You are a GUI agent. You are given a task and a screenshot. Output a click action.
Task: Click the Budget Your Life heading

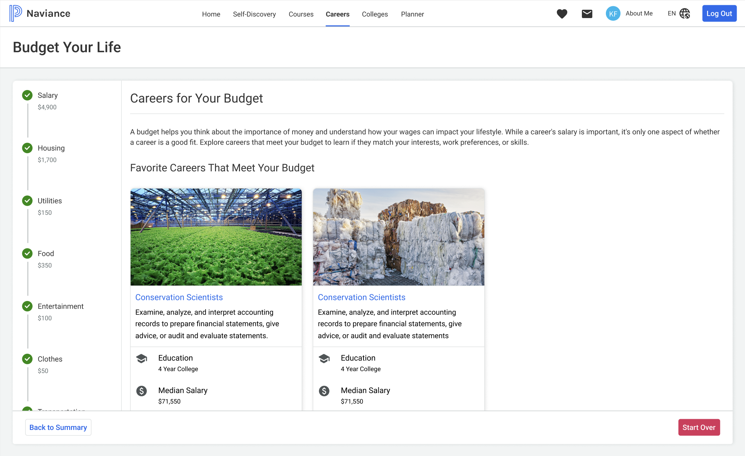(67, 47)
